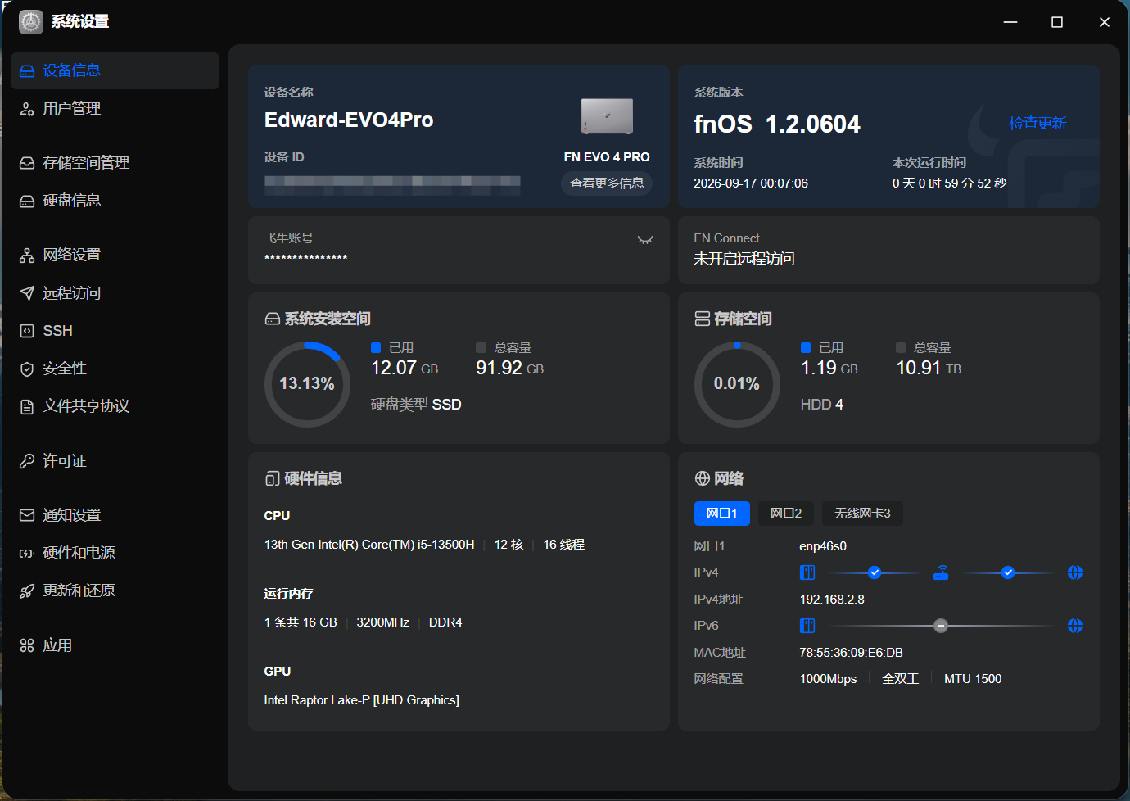The width and height of the screenshot is (1130, 801).
Task: Open 用户管理 in the sidebar
Action: 115,109
